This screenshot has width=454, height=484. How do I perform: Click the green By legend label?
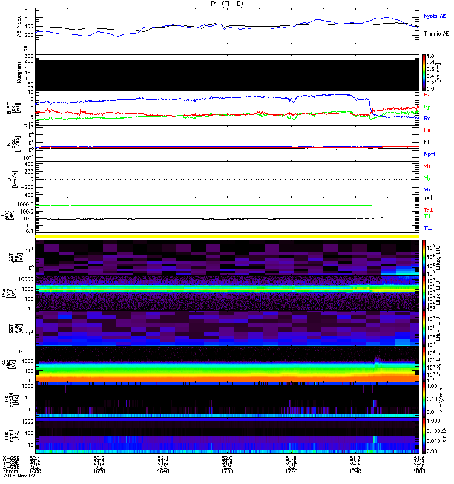427,107
